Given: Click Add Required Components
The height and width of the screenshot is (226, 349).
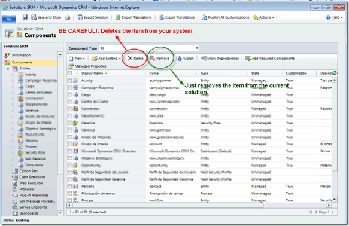Looking at the screenshot, I should coord(270,59).
